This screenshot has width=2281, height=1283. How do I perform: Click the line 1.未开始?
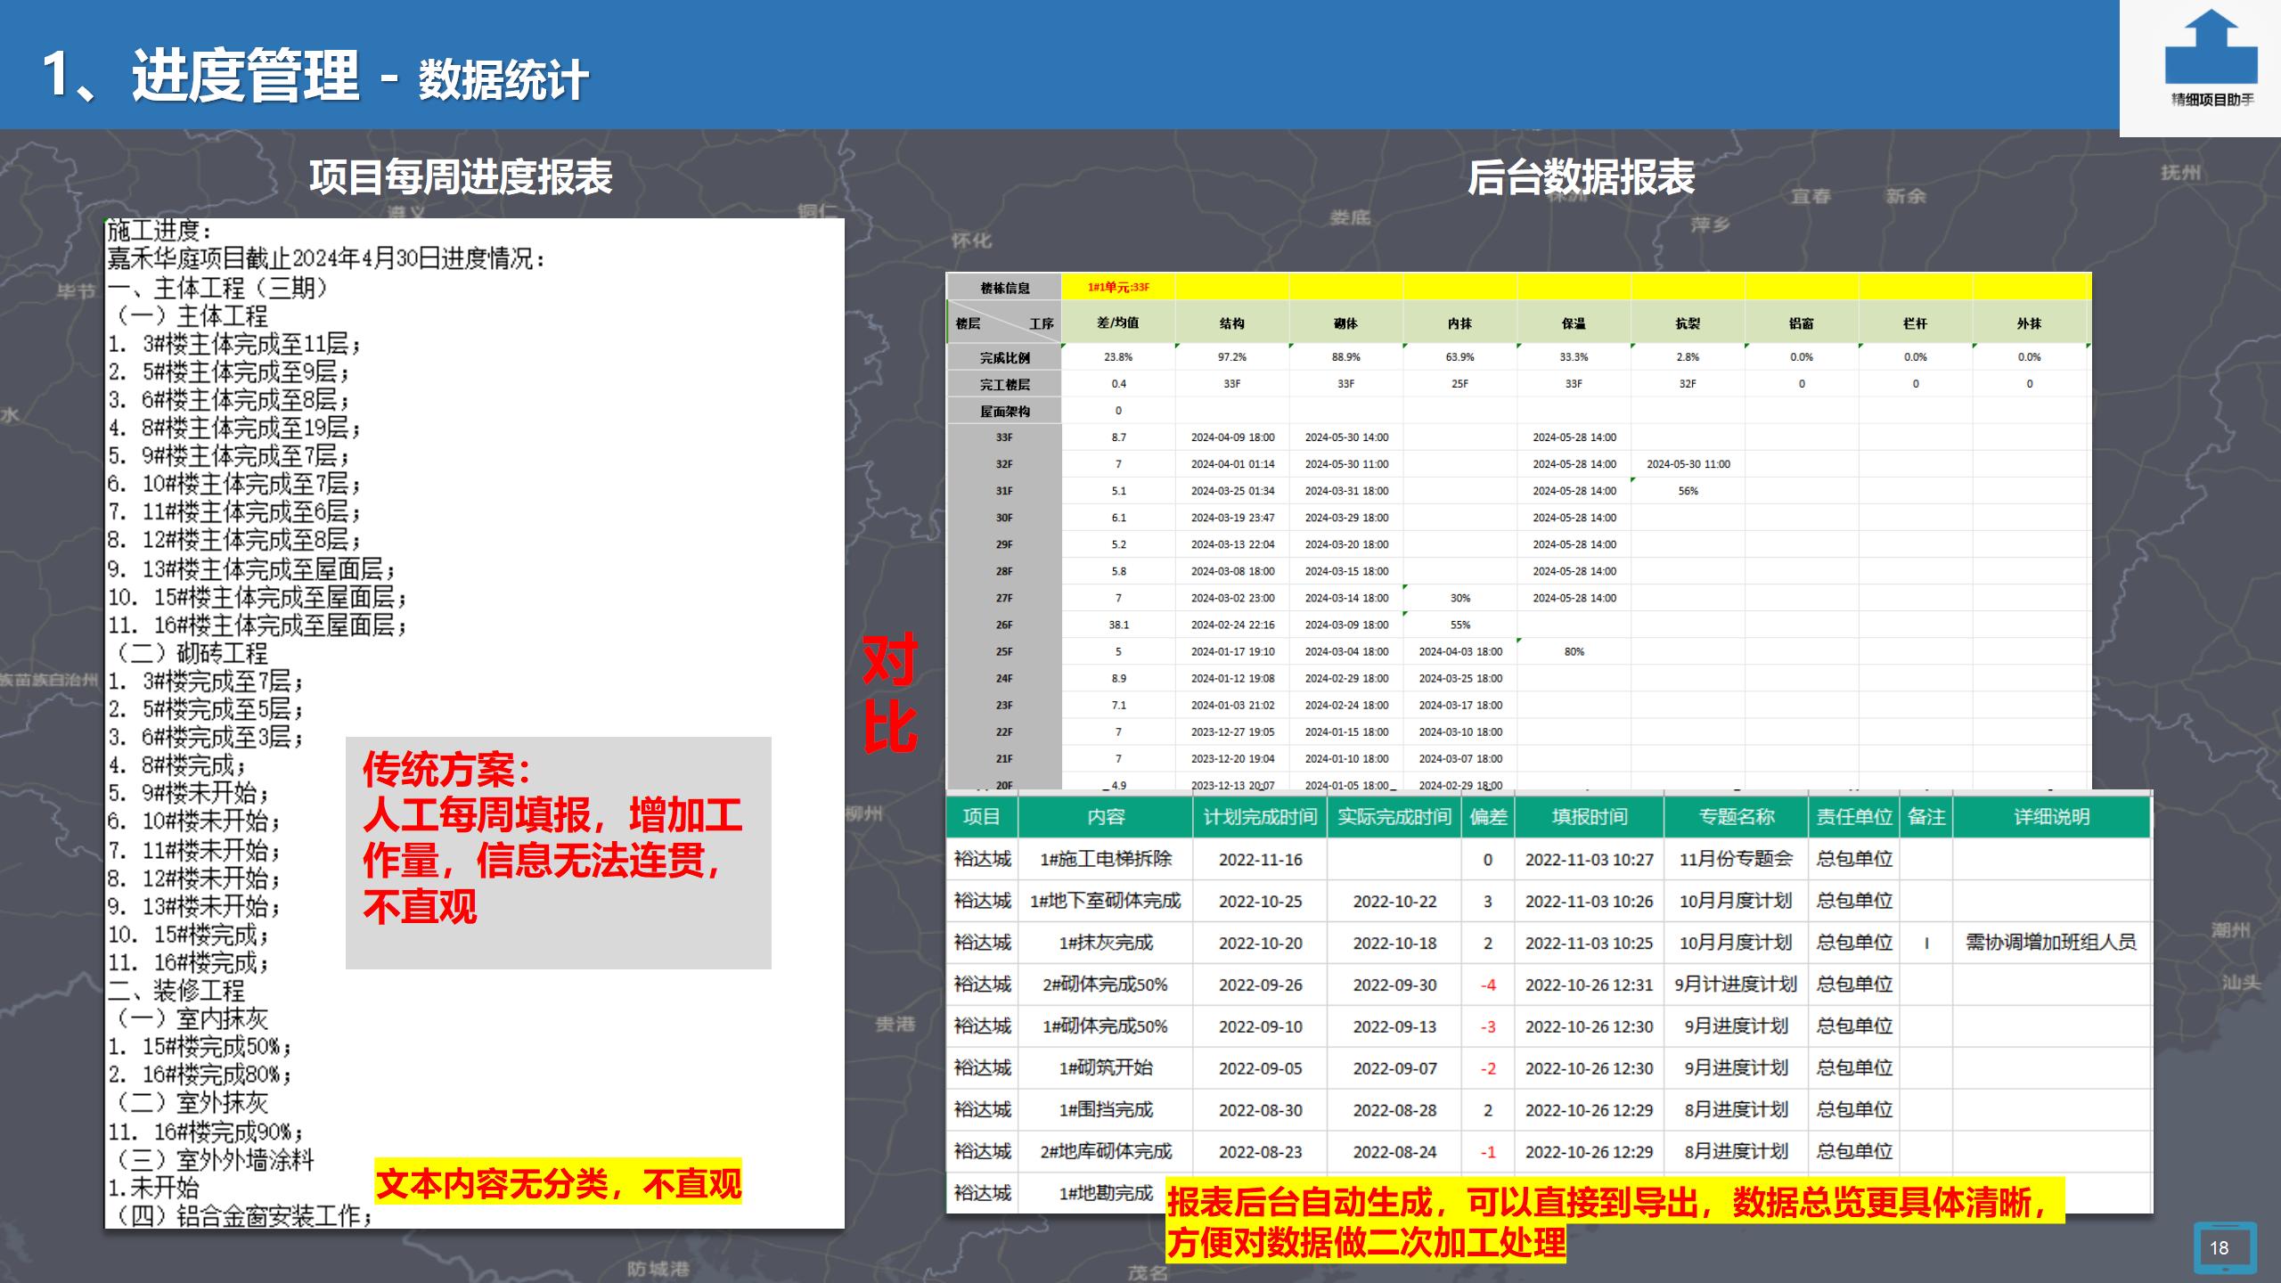[153, 1188]
